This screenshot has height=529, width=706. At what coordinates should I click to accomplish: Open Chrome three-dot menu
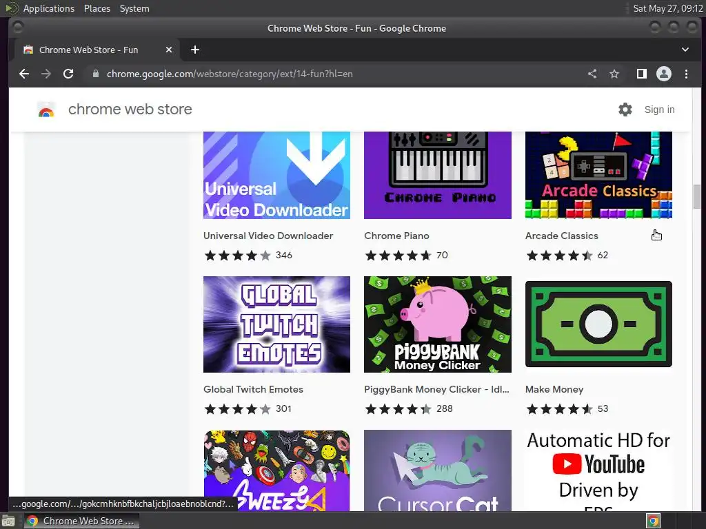(x=686, y=74)
